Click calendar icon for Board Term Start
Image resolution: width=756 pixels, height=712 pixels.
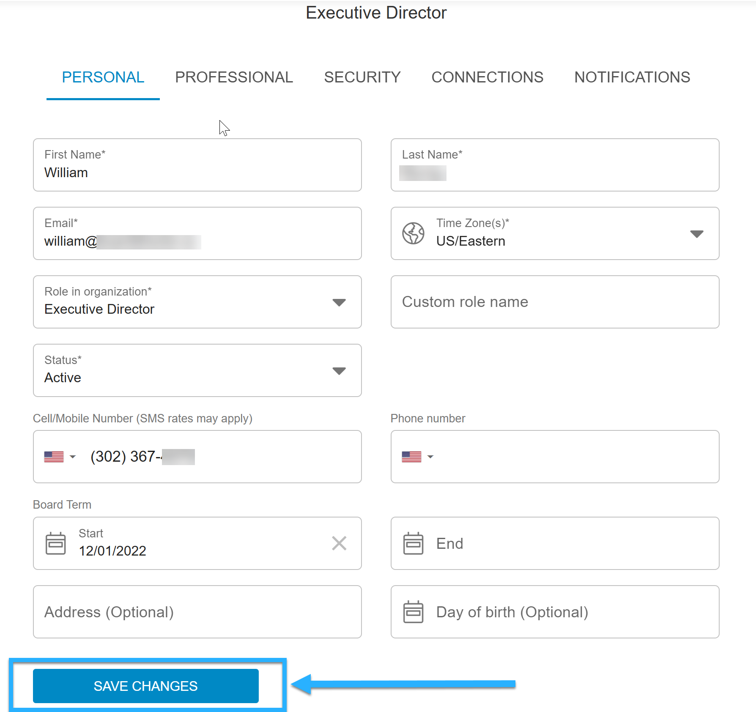[55, 543]
